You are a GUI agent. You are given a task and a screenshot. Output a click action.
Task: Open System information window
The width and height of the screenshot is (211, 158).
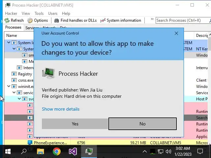pos(121,20)
